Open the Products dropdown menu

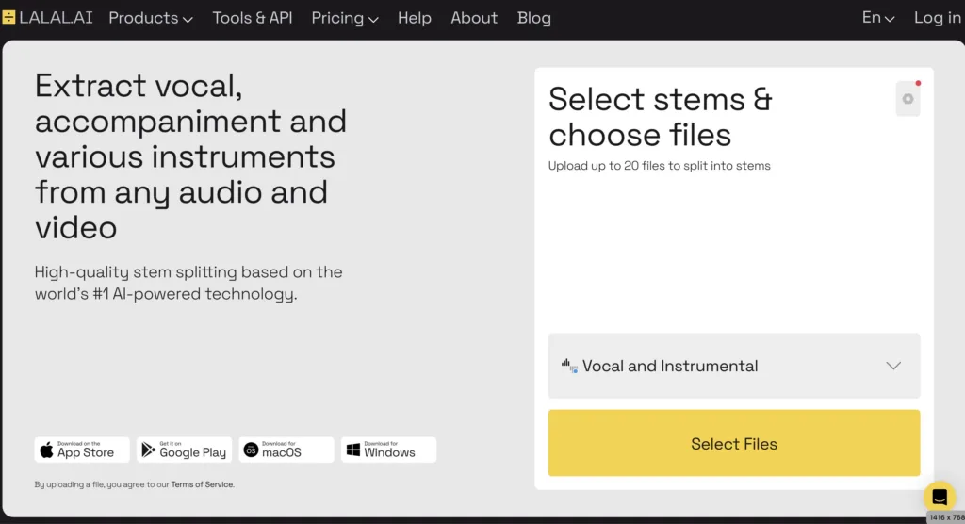(151, 18)
